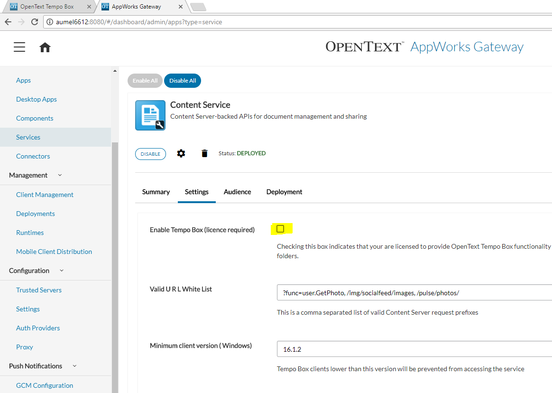This screenshot has width=552, height=393.
Task: Click the Disable All button
Action: point(183,81)
